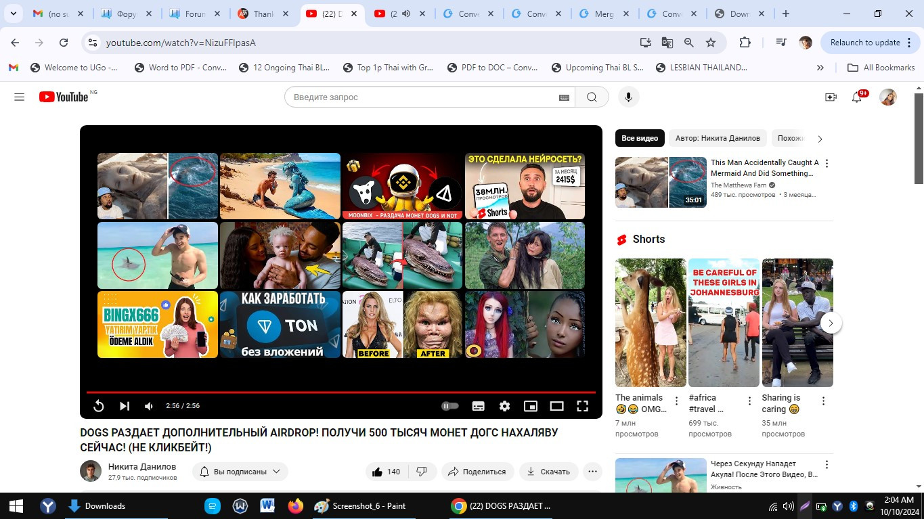Click Relaunch to update button

[865, 42]
